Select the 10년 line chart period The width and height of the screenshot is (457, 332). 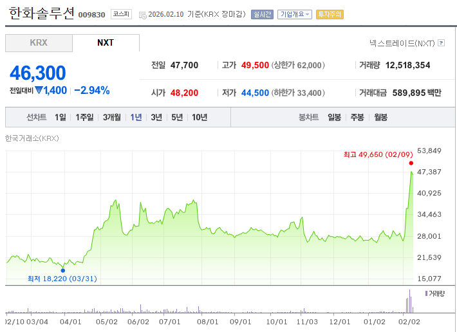pos(200,117)
